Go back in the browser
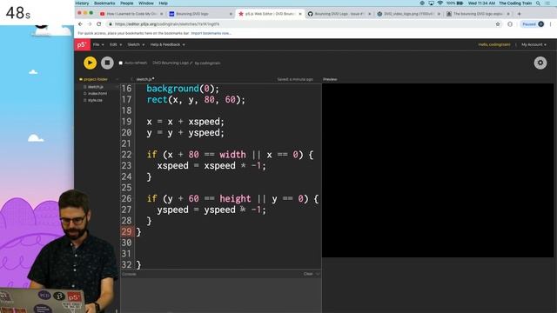The width and height of the screenshot is (557, 313). point(80,24)
